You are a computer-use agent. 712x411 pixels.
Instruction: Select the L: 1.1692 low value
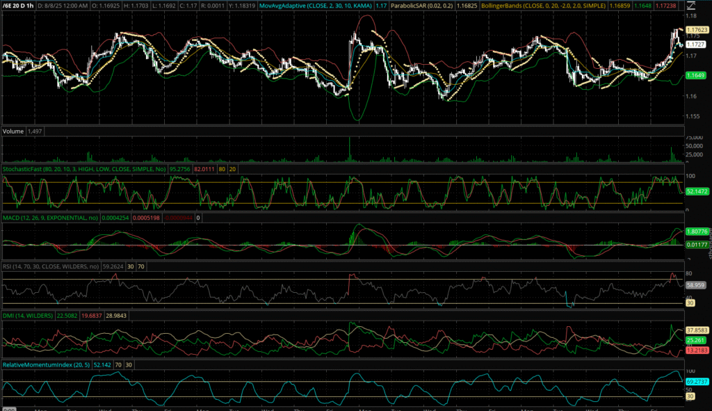(163, 6)
